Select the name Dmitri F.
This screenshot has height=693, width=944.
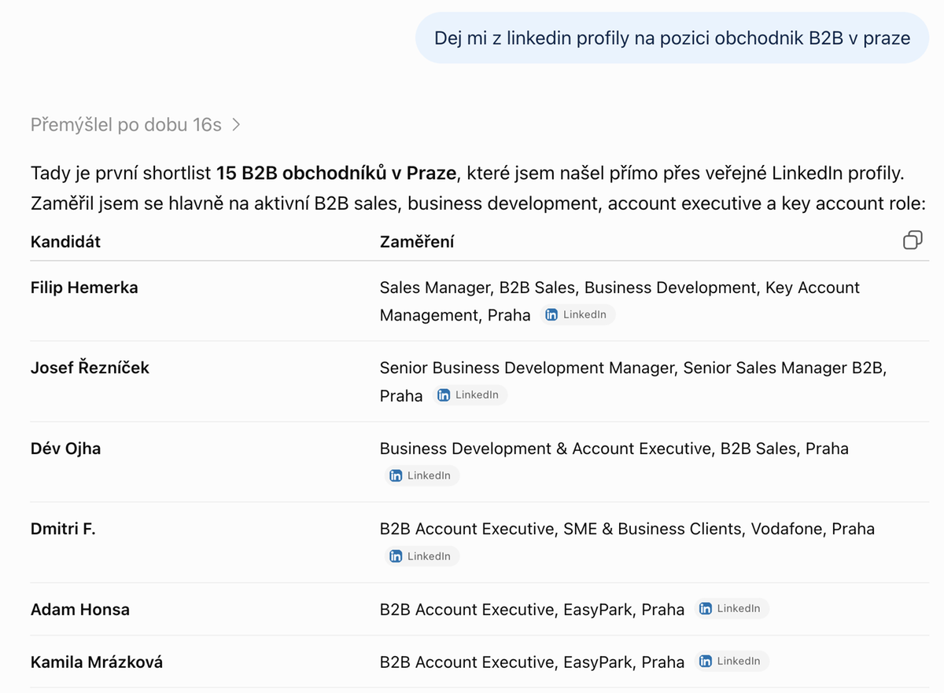point(63,529)
